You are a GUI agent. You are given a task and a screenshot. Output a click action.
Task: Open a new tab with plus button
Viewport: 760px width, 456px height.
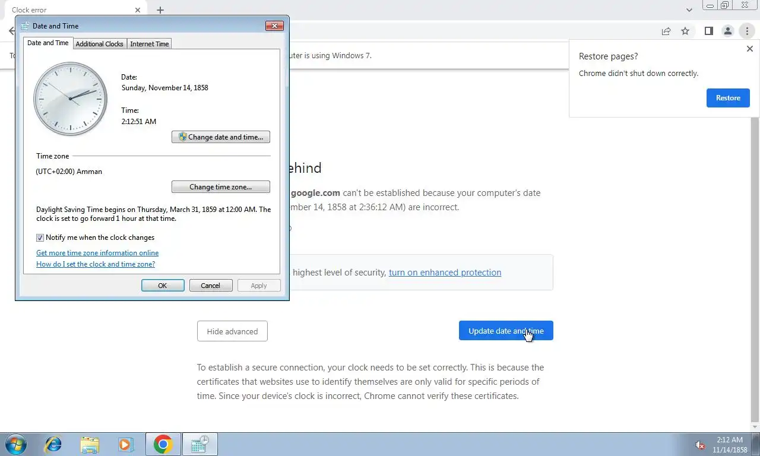pos(160,10)
